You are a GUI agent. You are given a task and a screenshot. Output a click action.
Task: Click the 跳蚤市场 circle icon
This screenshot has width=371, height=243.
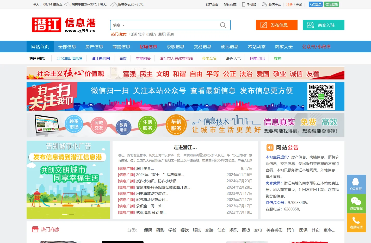pos(74,124)
